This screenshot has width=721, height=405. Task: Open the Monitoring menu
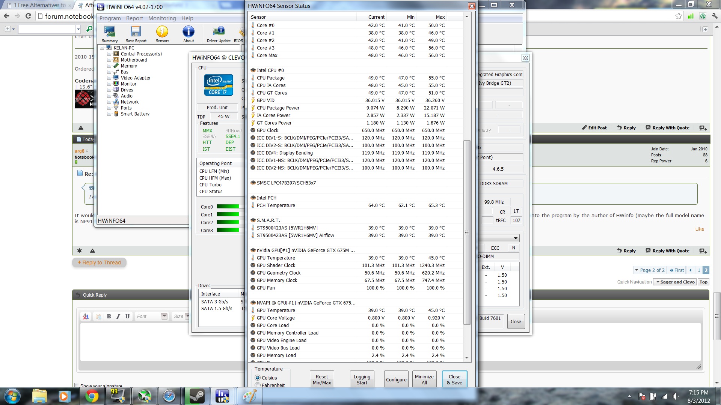click(x=162, y=18)
